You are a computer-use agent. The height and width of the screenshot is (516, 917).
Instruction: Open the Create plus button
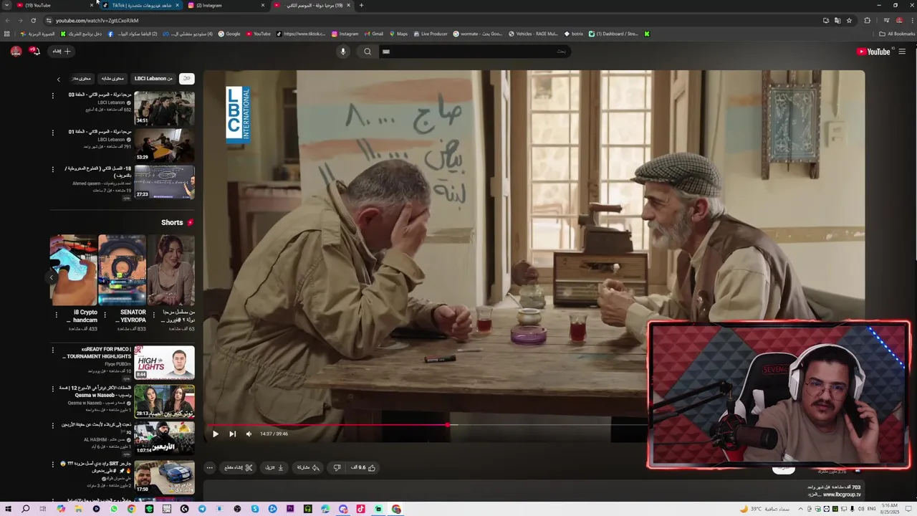click(x=62, y=51)
